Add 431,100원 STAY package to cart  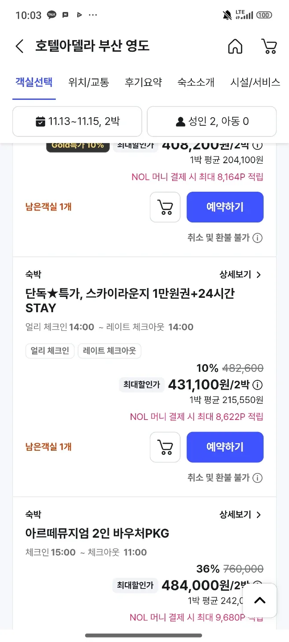[x=165, y=447]
